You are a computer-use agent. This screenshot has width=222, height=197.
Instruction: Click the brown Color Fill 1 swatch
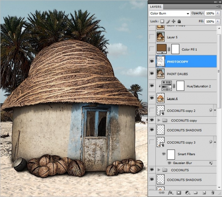point(161,49)
